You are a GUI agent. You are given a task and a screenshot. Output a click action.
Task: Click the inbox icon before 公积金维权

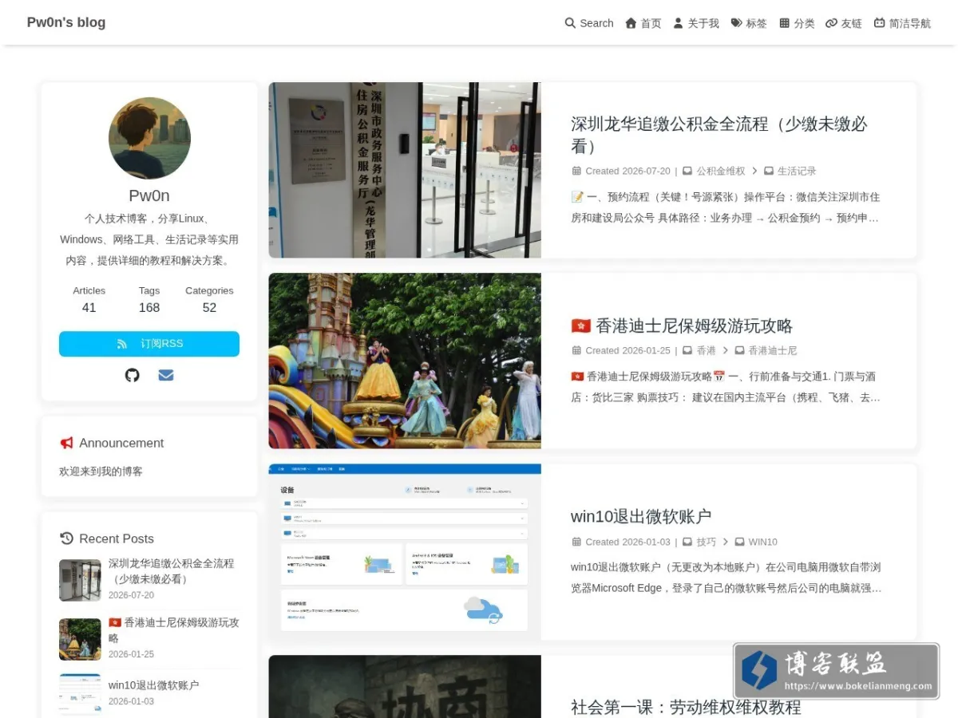687,171
